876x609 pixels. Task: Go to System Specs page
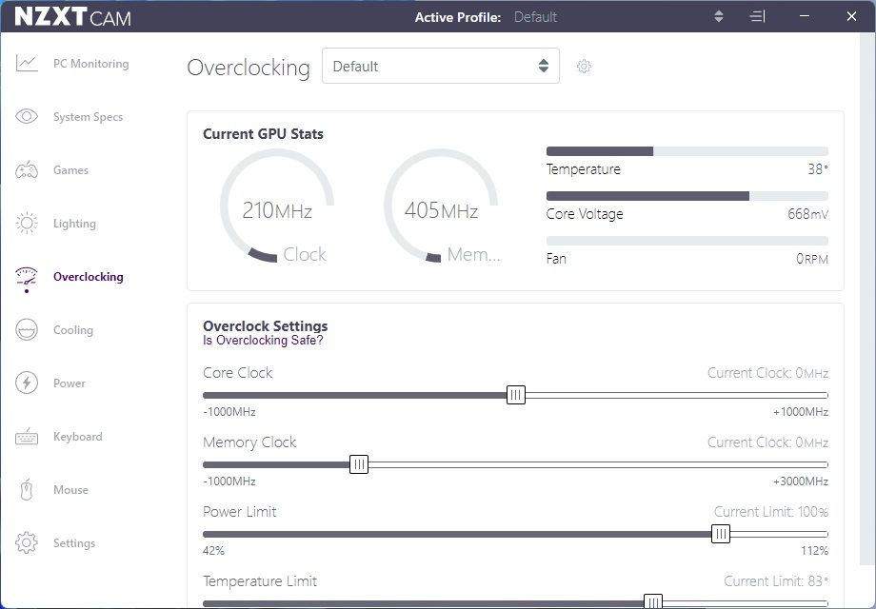click(88, 117)
